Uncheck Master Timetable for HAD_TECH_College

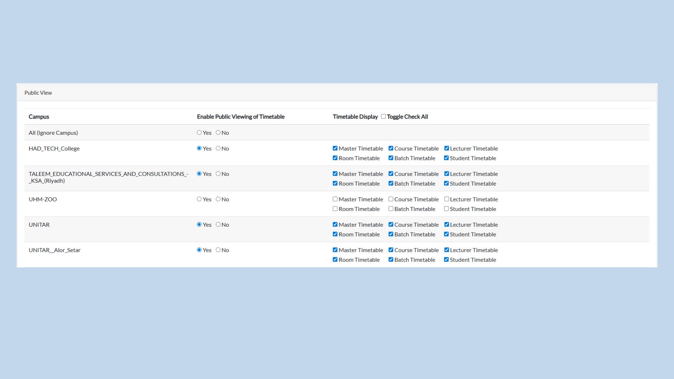[335, 148]
